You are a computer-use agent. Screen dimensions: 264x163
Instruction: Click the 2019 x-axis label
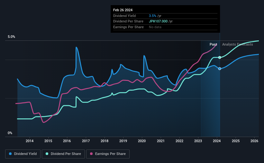pyautogui.click(x=123, y=141)
